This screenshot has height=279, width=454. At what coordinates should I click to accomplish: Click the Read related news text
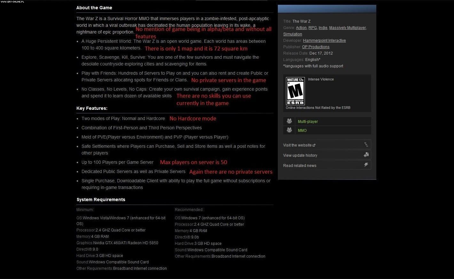(300, 166)
